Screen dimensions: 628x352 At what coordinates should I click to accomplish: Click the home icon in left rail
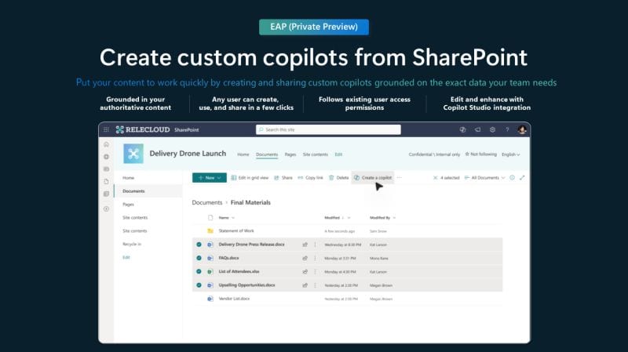click(106, 144)
